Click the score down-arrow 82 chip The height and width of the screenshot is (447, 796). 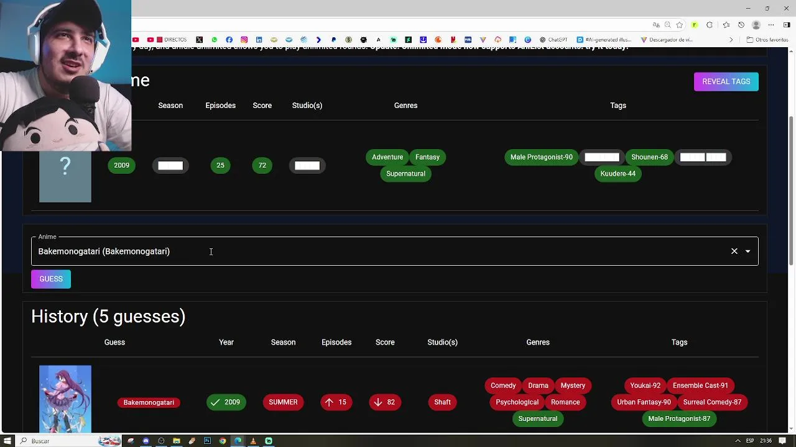(385, 402)
